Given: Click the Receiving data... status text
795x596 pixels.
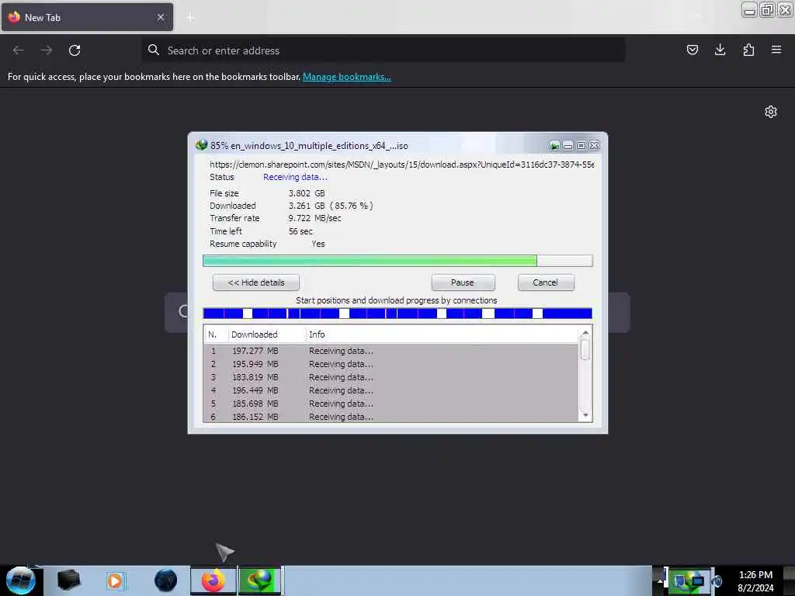Looking at the screenshot, I should tap(295, 177).
